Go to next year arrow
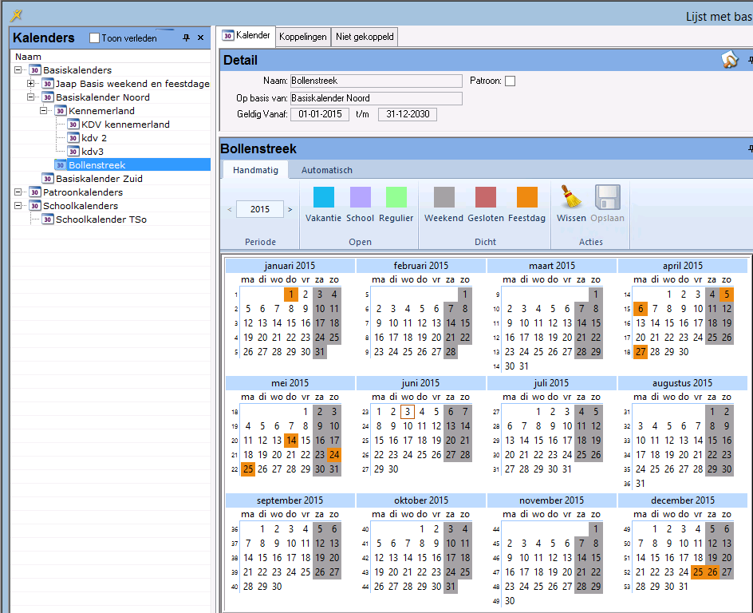 click(x=290, y=210)
